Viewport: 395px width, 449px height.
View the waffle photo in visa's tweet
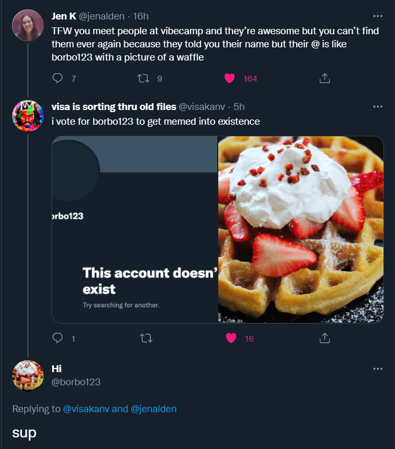[300, 229]
